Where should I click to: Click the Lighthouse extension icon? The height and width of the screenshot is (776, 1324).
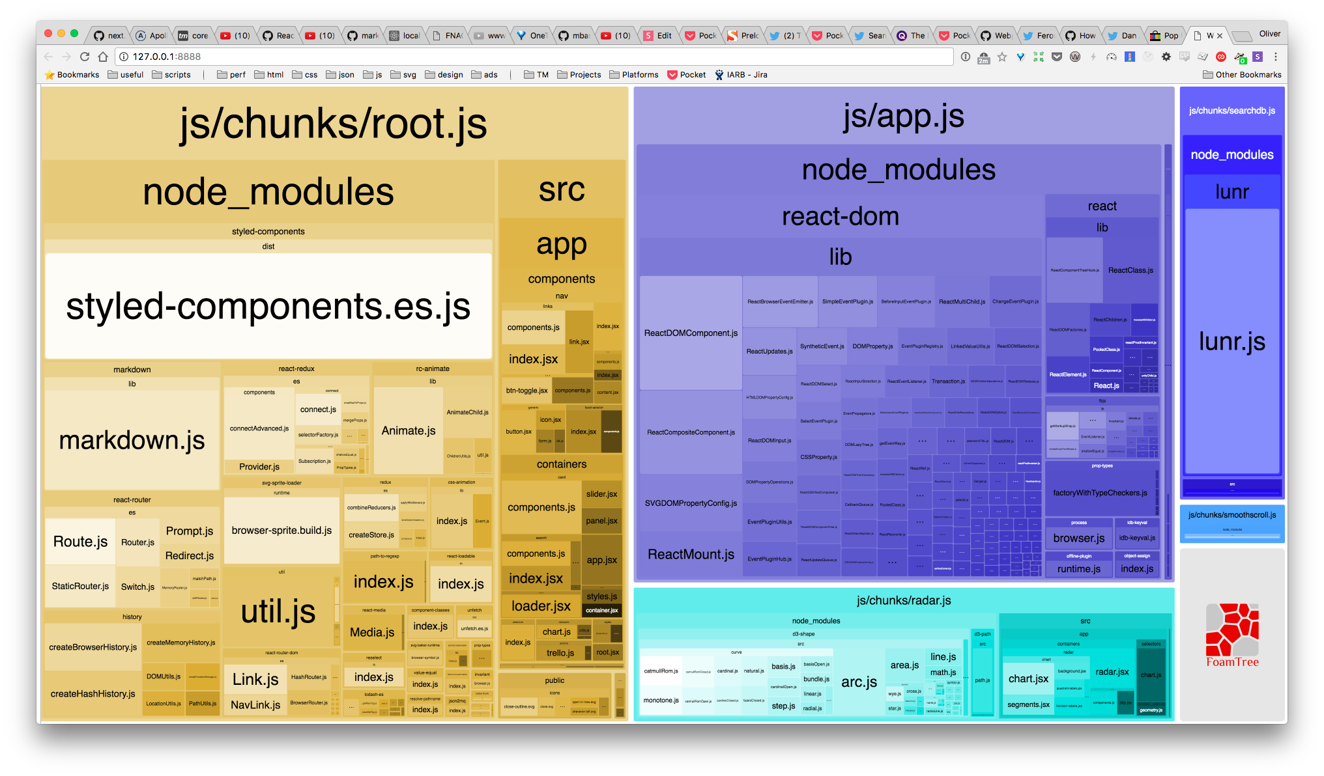(x=1130, y=57)
